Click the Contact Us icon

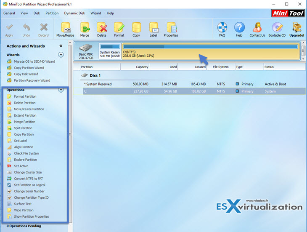point(257,30)
